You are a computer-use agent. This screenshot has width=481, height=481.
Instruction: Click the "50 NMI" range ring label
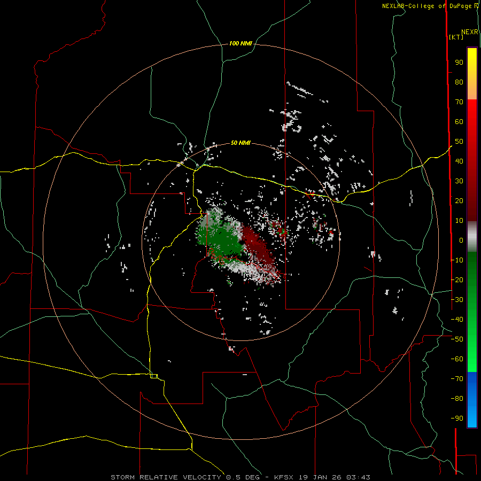(x=241, y=143)
